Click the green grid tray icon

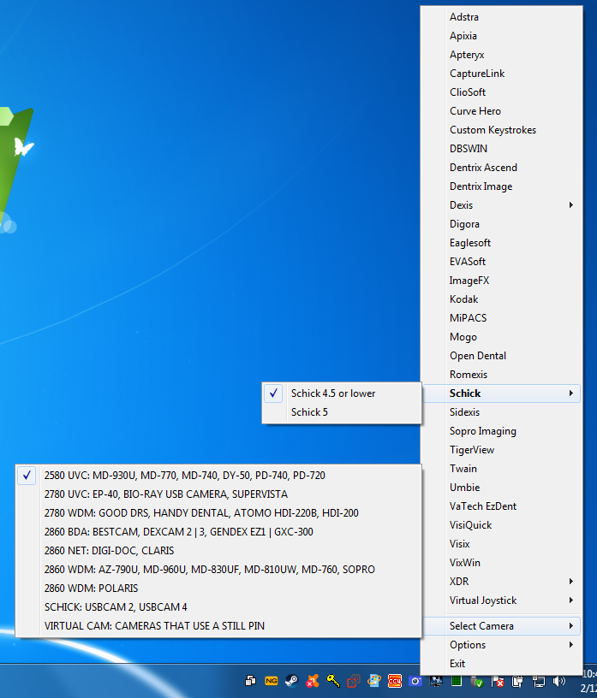click(457, 681)
